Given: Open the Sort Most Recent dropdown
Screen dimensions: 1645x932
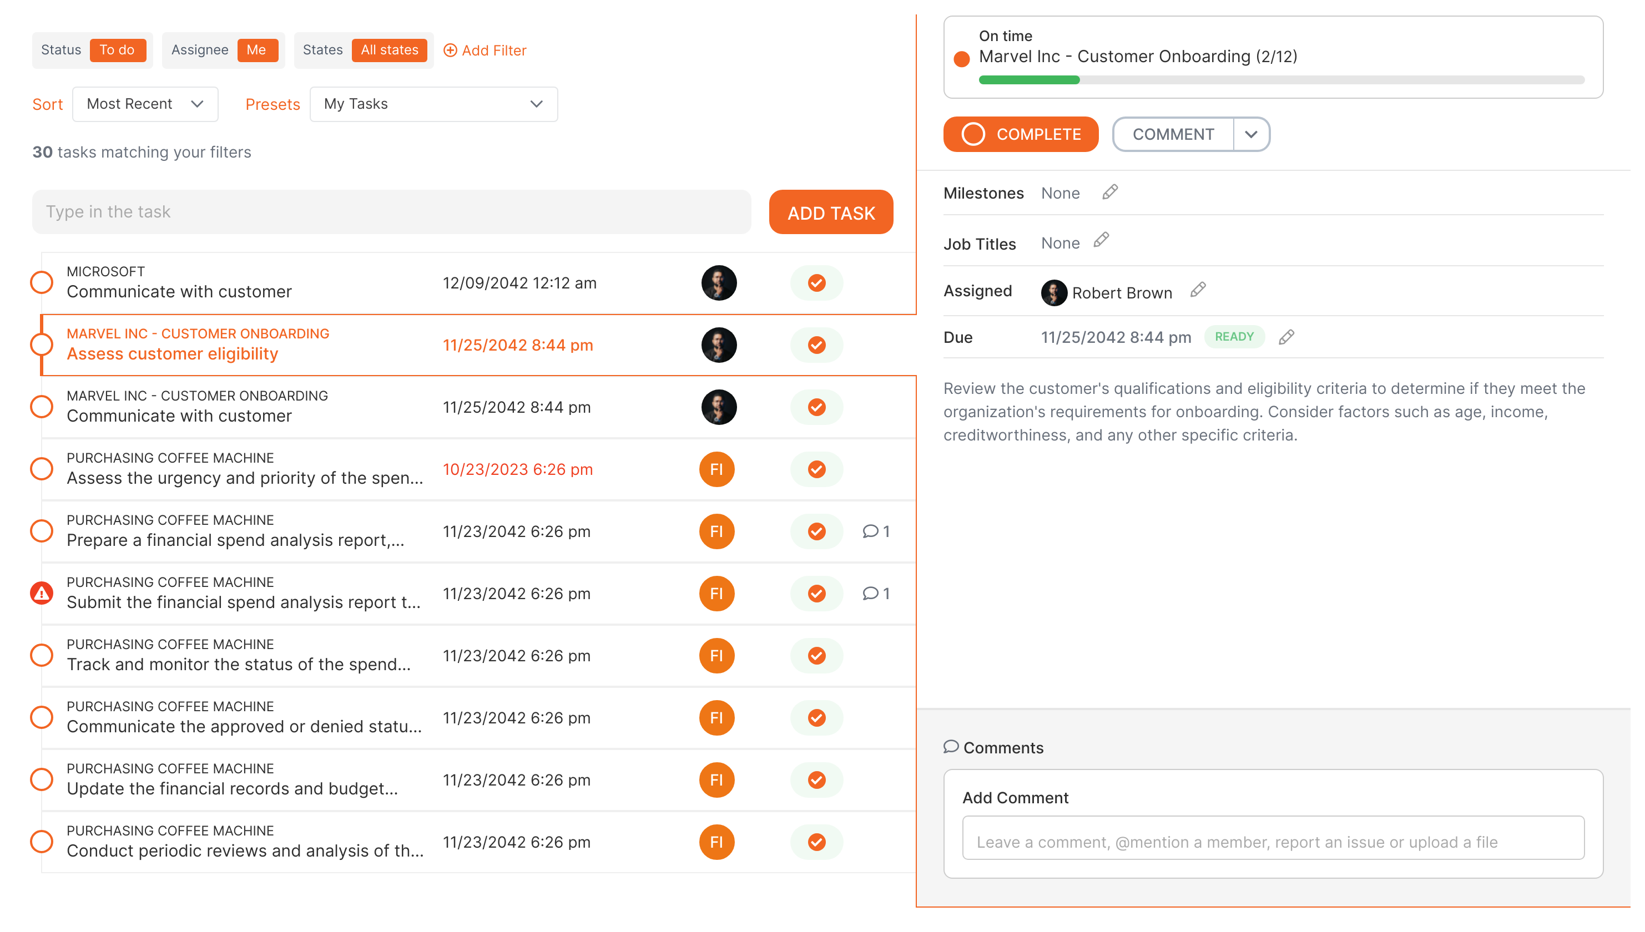Looking at the screenshot, I should click(144, 104).
